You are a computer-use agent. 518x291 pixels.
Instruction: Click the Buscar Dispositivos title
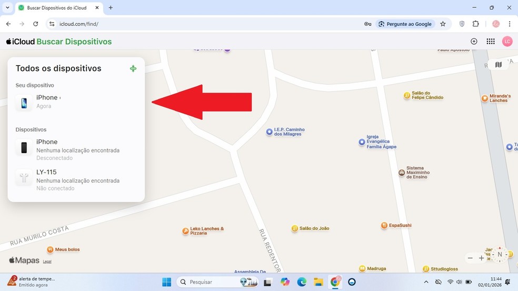tap(74, 42)
